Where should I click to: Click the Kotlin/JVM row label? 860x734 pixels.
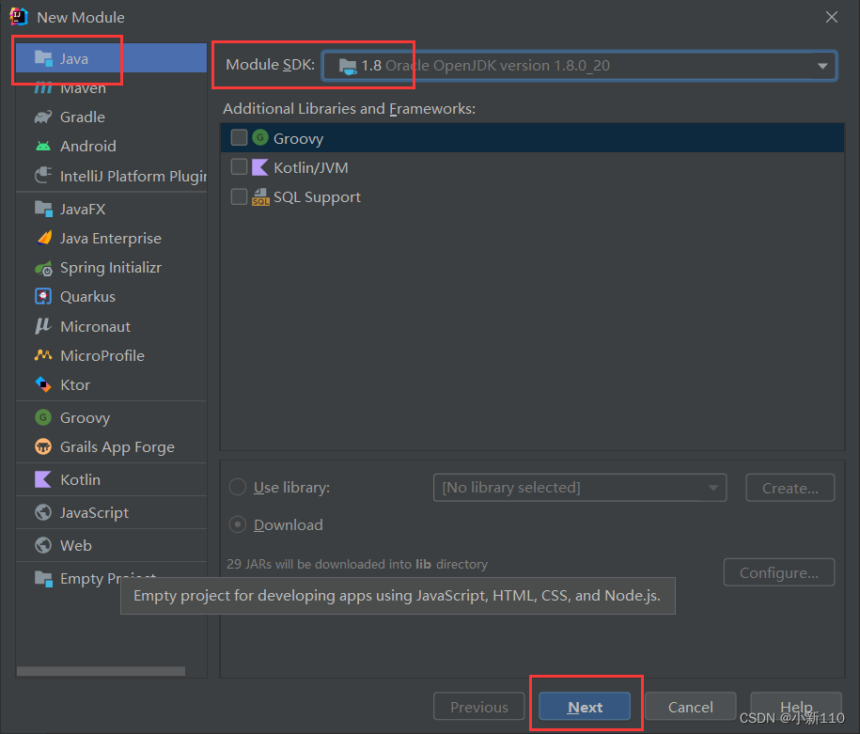tap(311, 167)
